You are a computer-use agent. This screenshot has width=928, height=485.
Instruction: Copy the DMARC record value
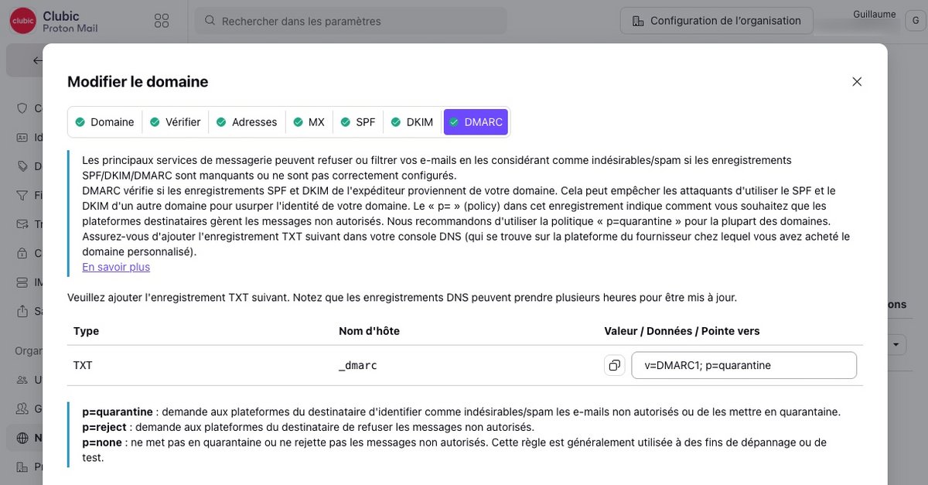click(x=615, y=365)
